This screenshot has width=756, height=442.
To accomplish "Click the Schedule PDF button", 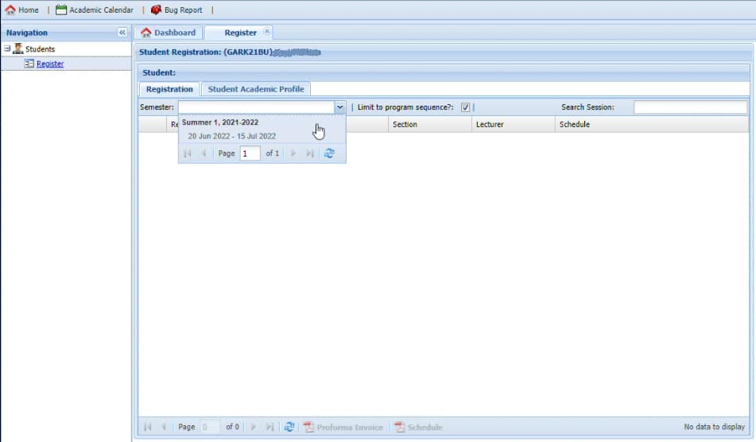I will click(419, 427).
